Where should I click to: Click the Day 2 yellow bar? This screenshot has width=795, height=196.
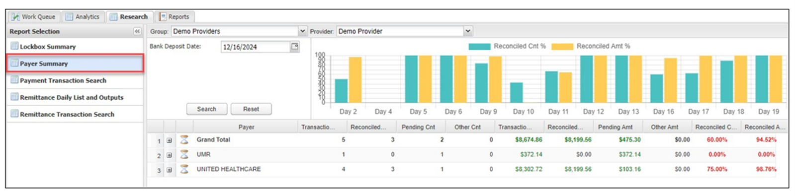click(355, 80)
